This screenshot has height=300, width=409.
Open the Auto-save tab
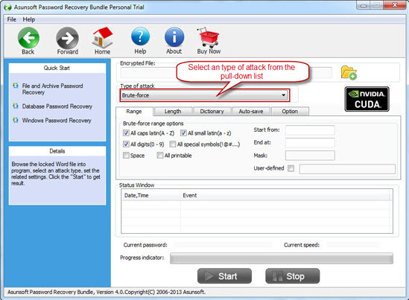[x=251, y=112]
